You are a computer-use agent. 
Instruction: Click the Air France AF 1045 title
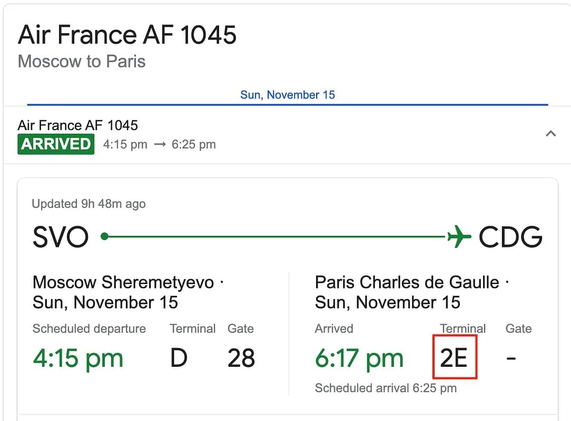click(x=127, y=35)
